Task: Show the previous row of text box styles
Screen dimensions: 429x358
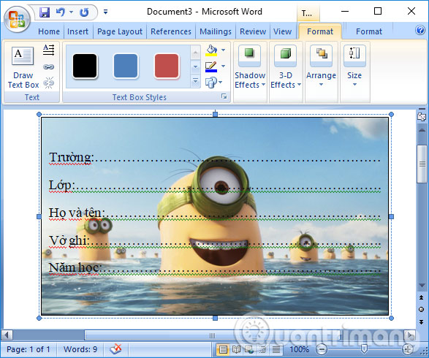Action: point(195,53)
